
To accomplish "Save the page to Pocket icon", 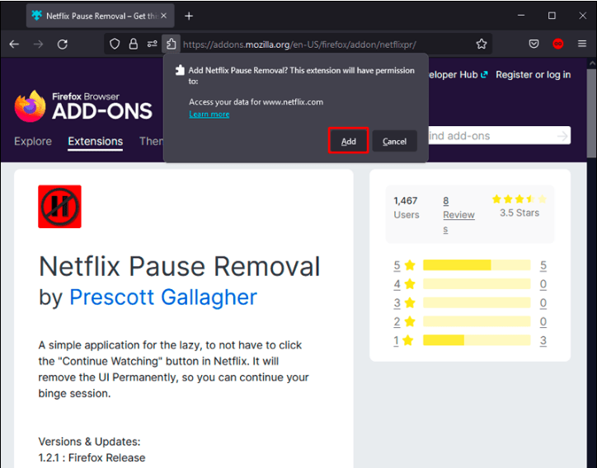I will [534, 44].
